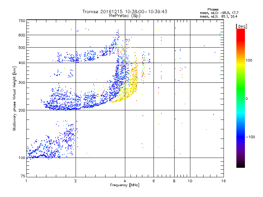
Task: Click the plot title 'Tromsø 20161215 10:38:00-10:39:43'
Action: 125,11
